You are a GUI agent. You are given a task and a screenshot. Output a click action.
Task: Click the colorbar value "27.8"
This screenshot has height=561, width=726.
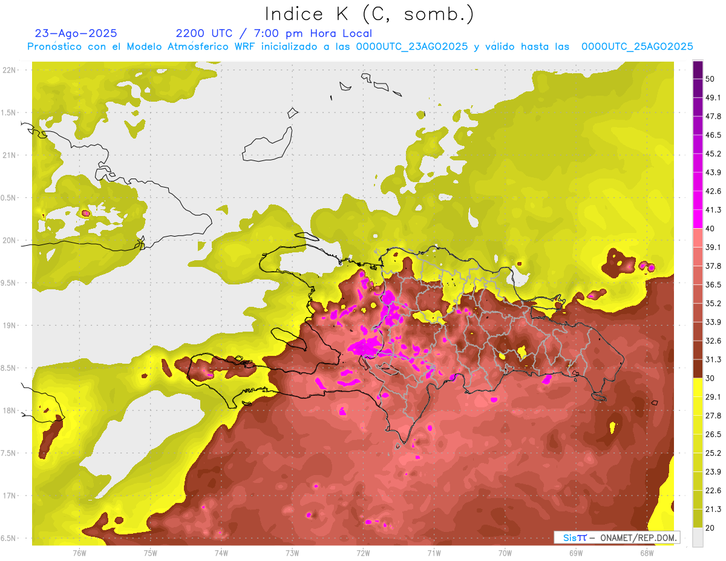713,415
